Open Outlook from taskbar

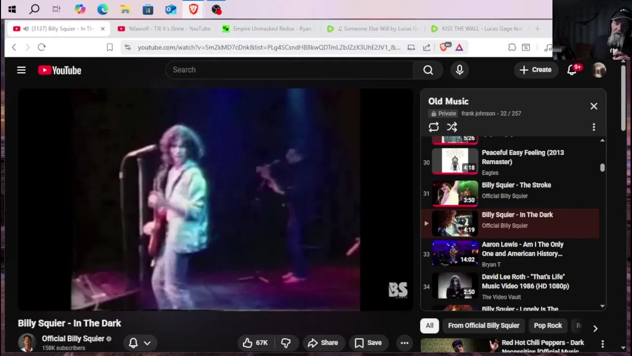pyautogui.click(x=171, y=9)
